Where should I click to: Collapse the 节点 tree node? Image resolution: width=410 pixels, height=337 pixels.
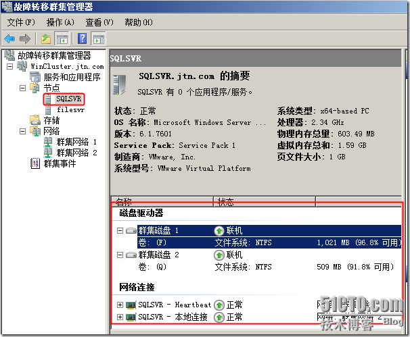pos(23,88)
